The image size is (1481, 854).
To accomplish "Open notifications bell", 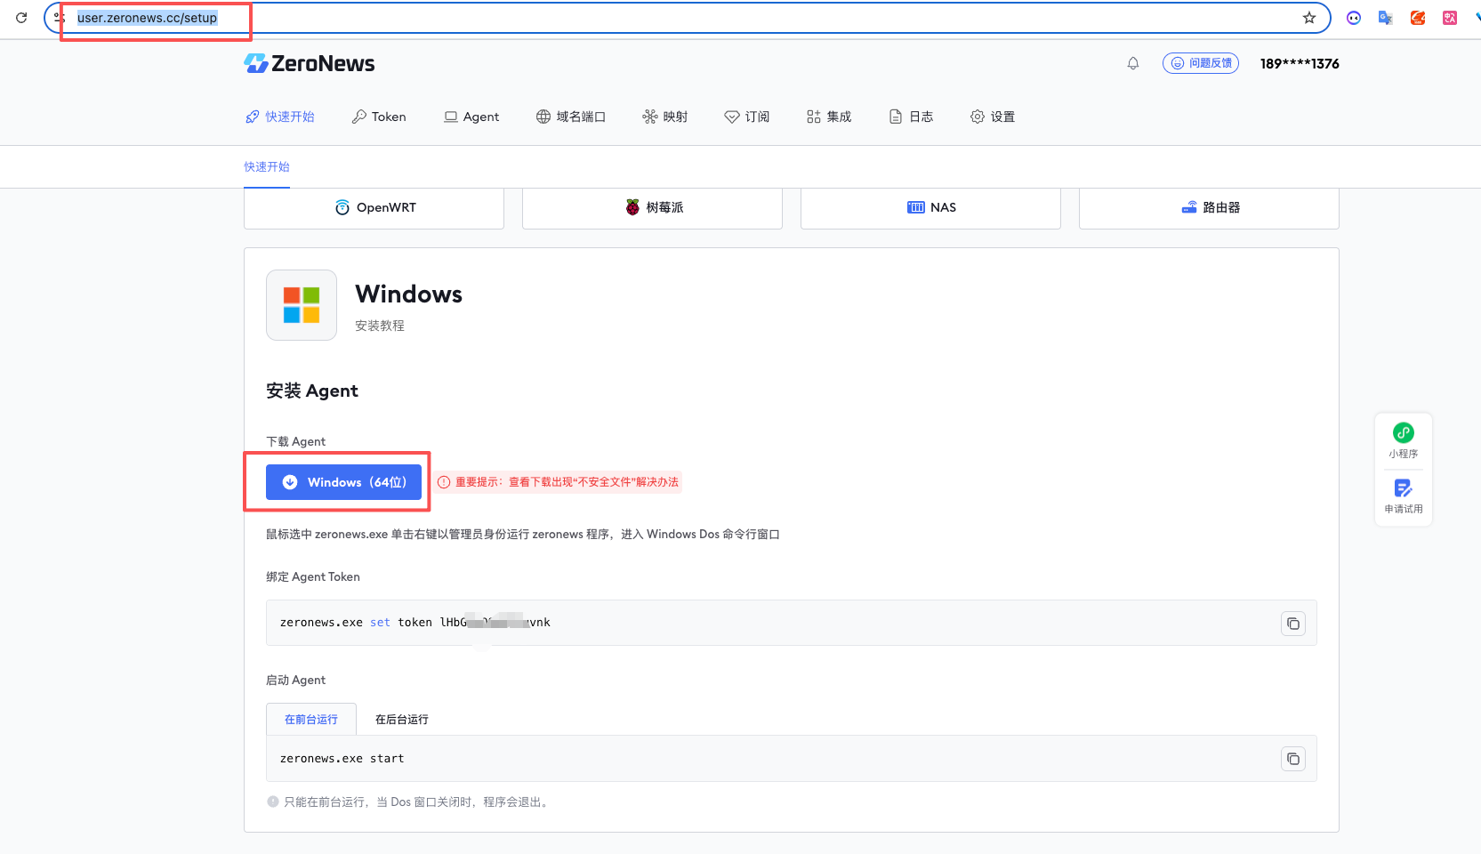I will (1133, 63).
